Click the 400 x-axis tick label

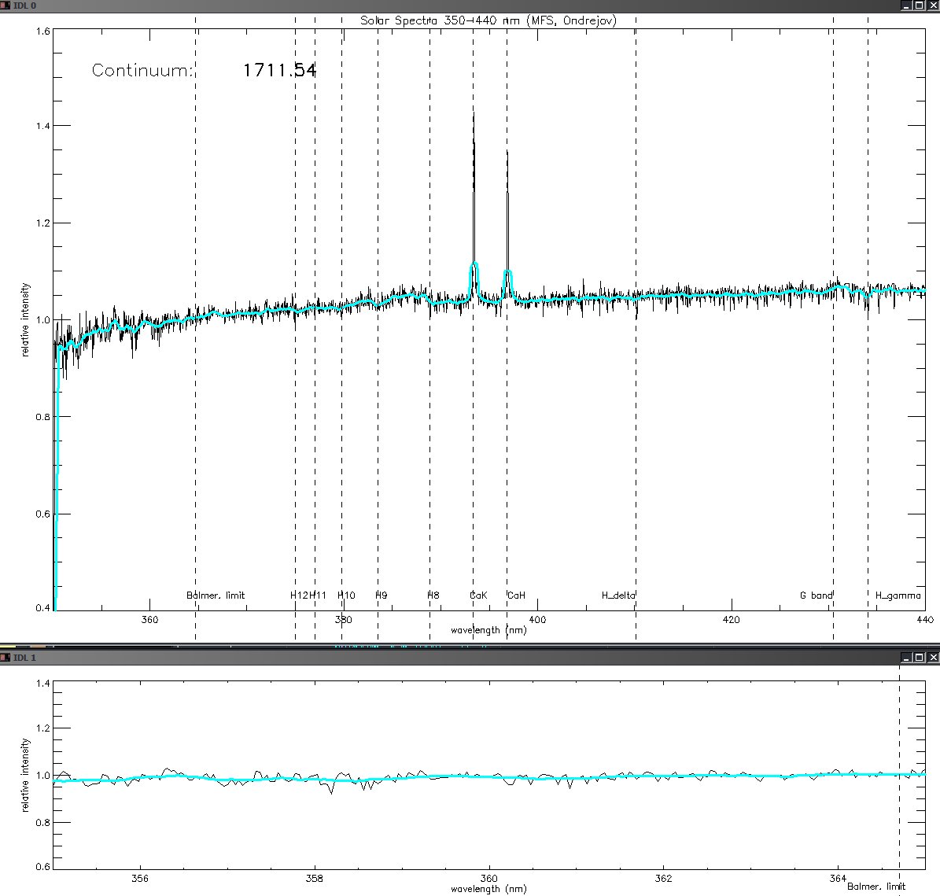[x=538, y=620]
